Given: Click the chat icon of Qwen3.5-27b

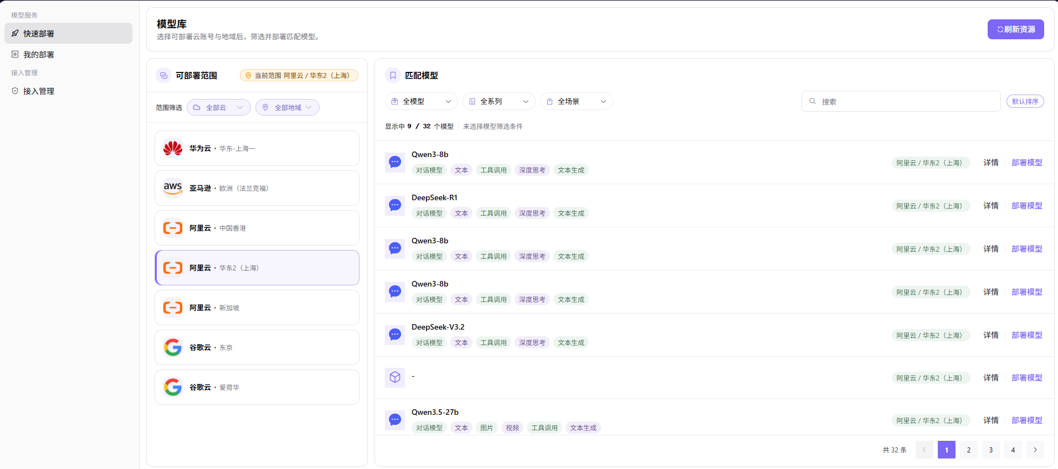Looking at the screenshot, I should [x=395, y=420].
